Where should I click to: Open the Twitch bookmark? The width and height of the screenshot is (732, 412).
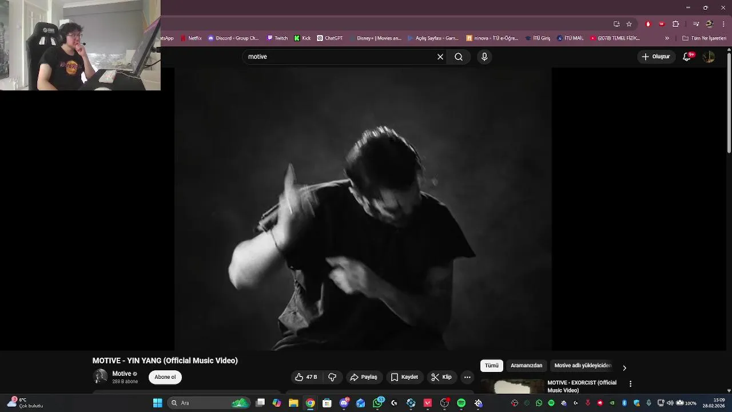(277, 38)
